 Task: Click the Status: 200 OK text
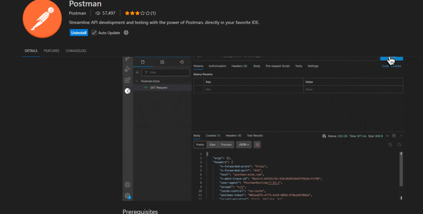tap(337, 136)
